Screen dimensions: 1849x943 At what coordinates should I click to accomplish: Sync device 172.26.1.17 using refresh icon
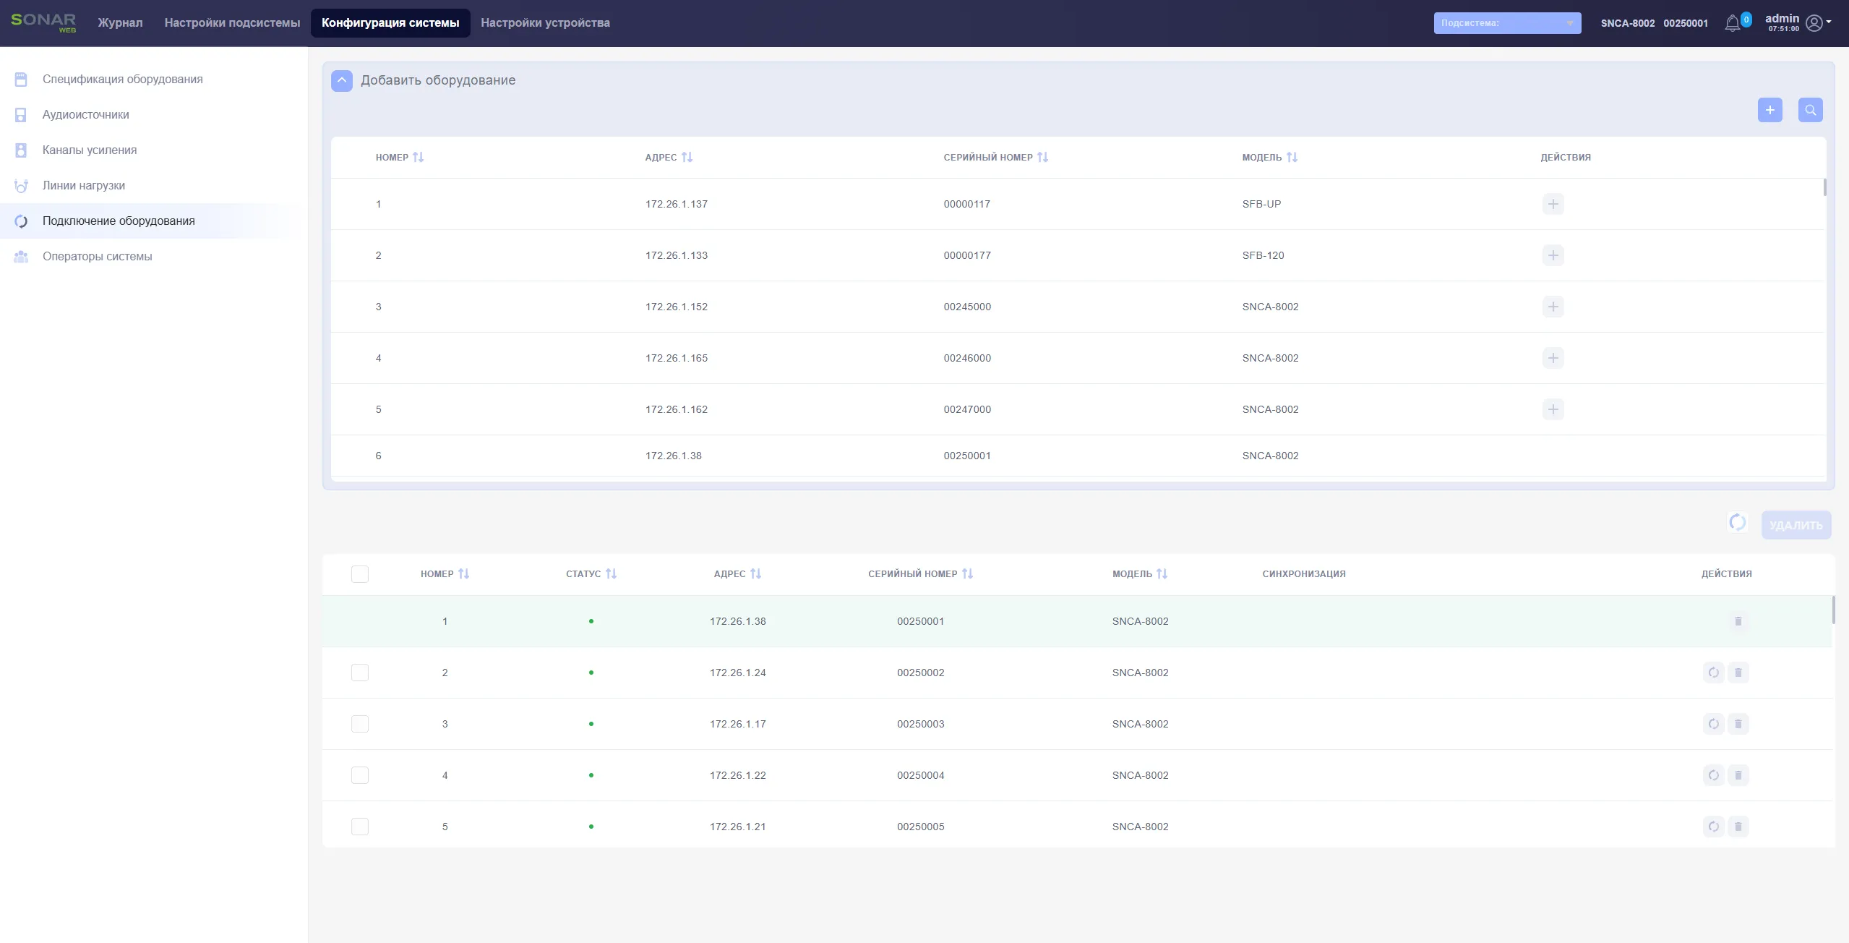(x=1713, y=724)
